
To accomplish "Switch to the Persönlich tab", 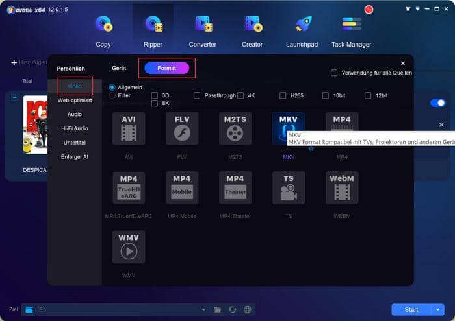I will click(71, 69).
